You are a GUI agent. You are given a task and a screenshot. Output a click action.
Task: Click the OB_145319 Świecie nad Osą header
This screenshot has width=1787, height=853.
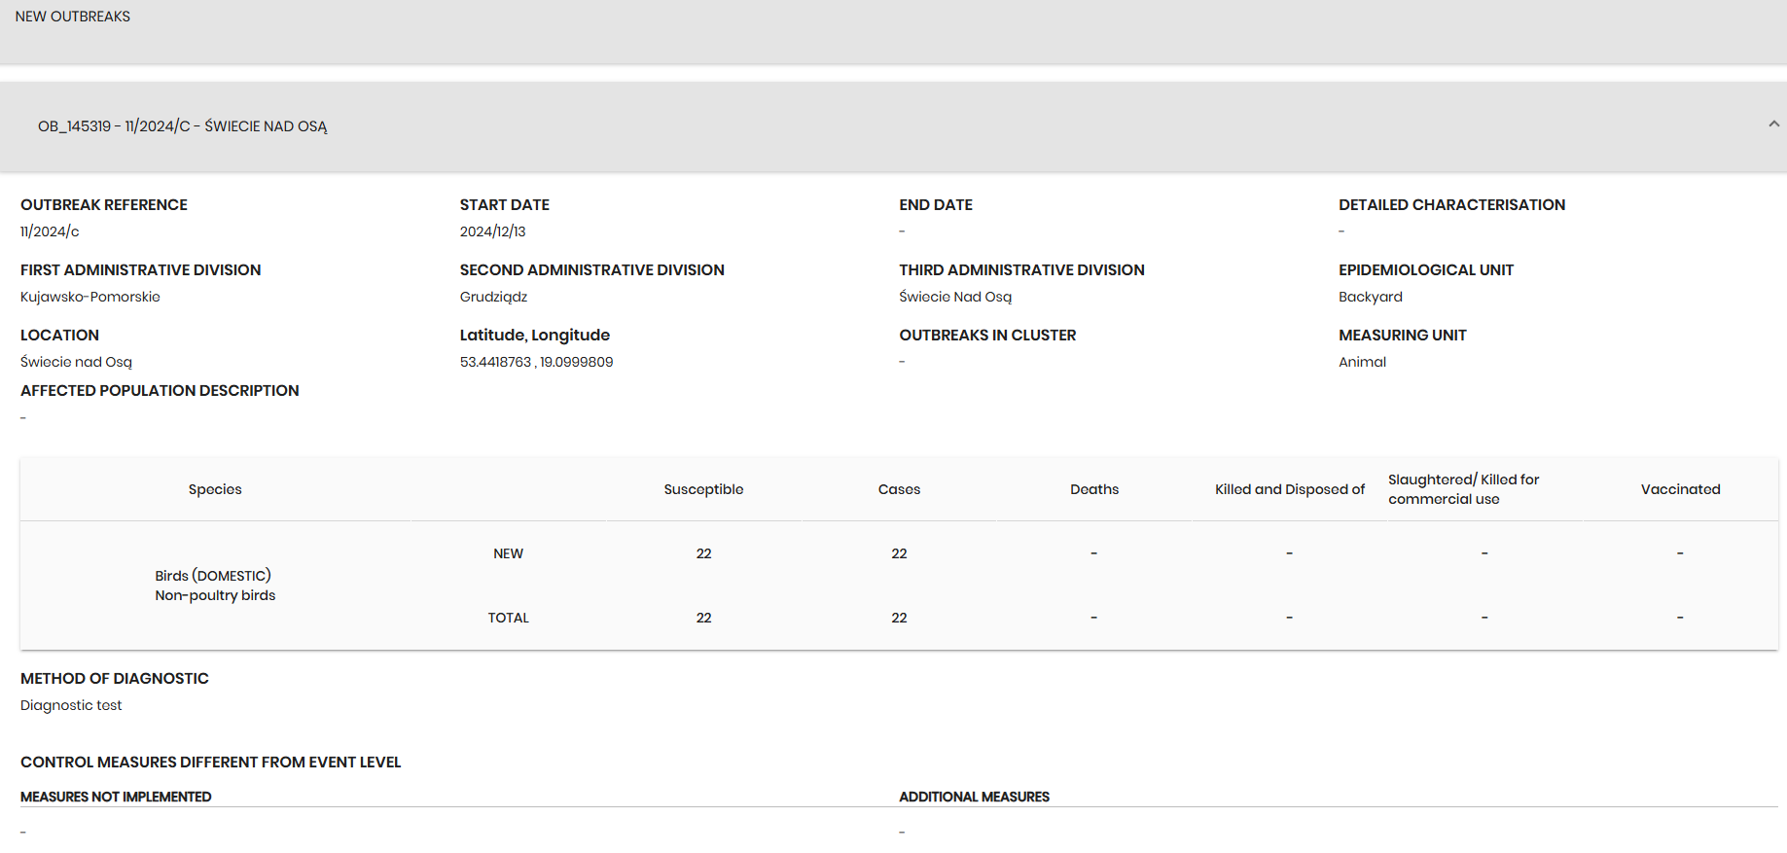(183, 126)
